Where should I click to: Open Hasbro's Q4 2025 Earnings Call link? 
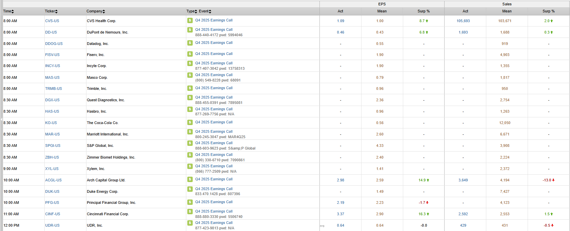point(214,109)
